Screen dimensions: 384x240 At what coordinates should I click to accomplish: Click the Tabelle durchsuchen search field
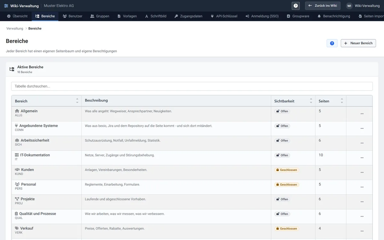[192, 86]
